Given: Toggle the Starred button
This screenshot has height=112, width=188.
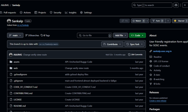Looking at the screenshot, I should [x=180, y=21].
